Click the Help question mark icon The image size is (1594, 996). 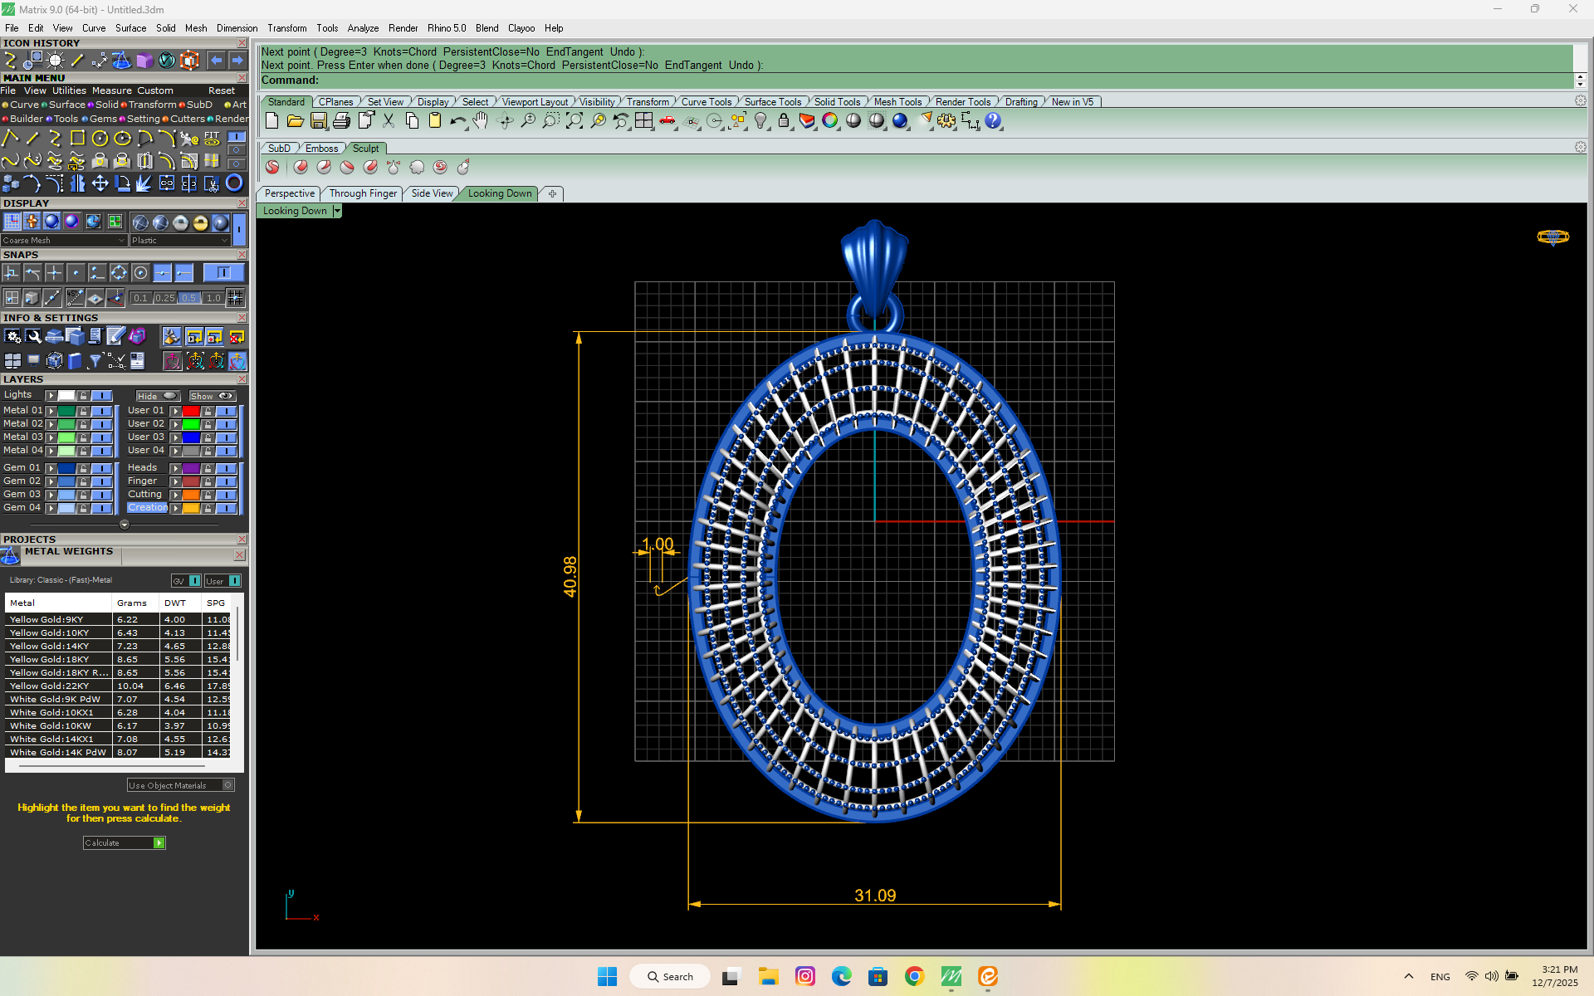tap(994, 121)
